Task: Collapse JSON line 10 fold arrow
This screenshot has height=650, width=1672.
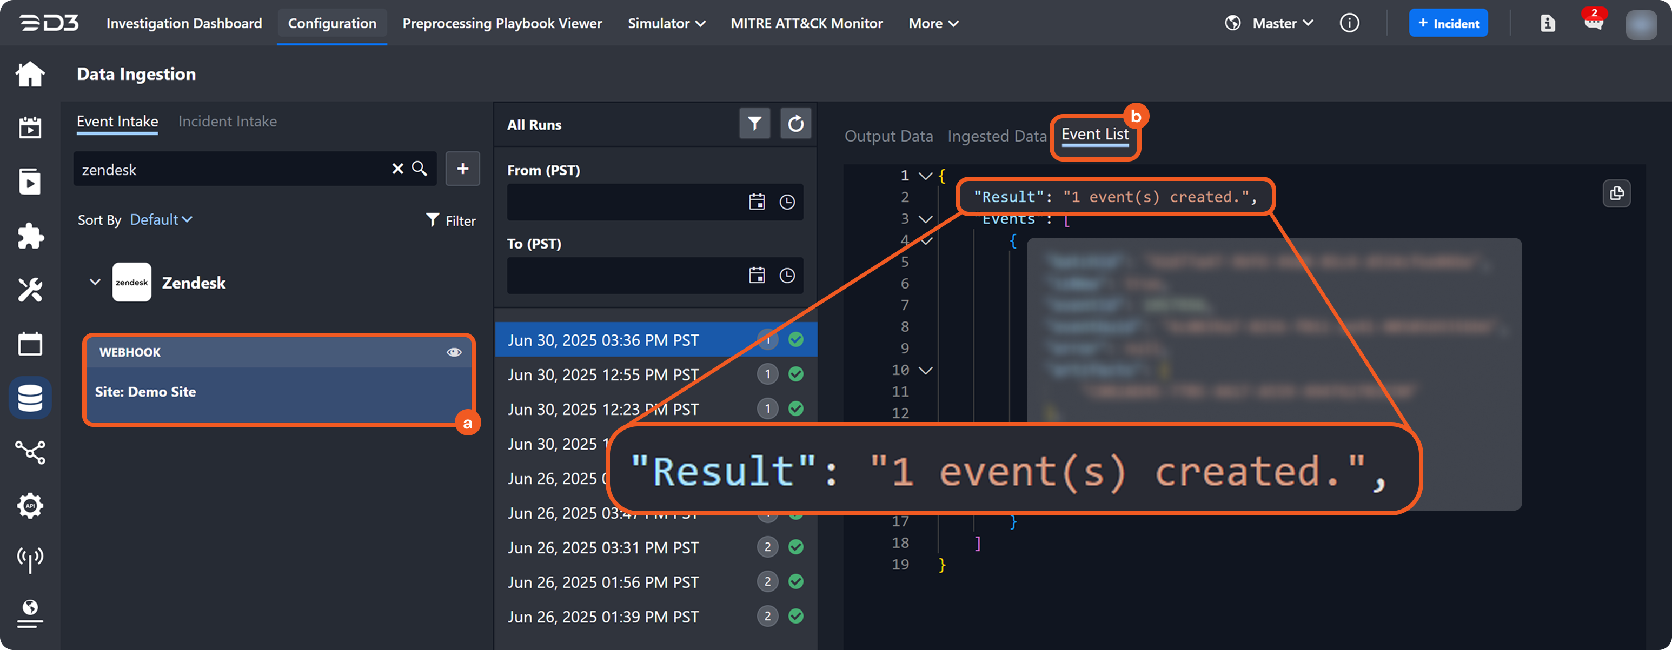Action: pyautogui.click(x=926, y=371)
